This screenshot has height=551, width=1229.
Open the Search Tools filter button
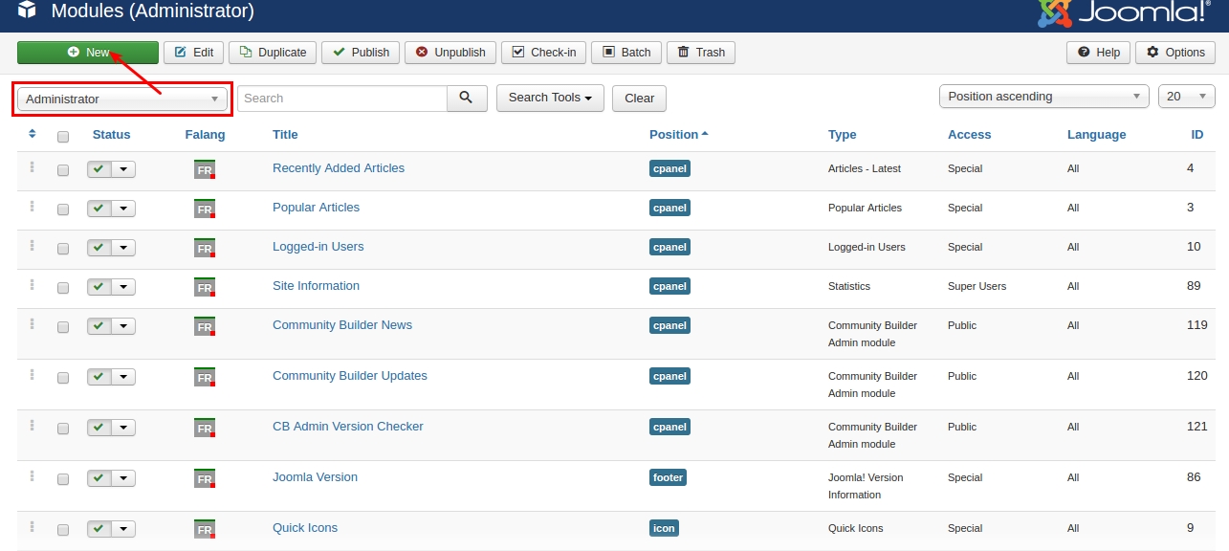click(550, 98)
